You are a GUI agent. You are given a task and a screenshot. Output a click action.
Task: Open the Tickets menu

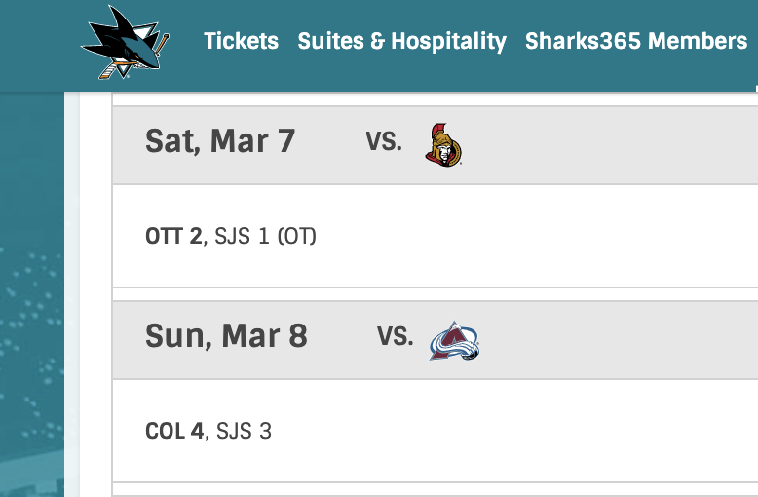pyautogui.click(x=241, y=41)
